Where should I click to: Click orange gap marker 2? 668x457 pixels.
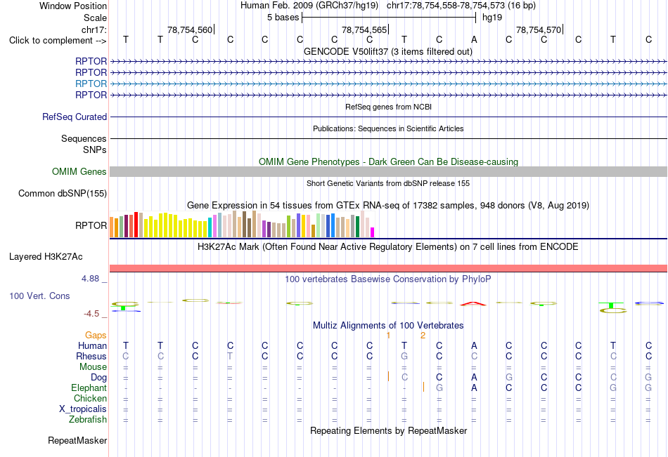423,336
